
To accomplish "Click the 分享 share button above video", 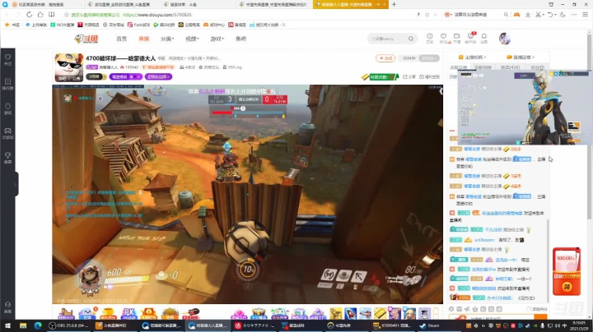I will click(x=409, y=76).
